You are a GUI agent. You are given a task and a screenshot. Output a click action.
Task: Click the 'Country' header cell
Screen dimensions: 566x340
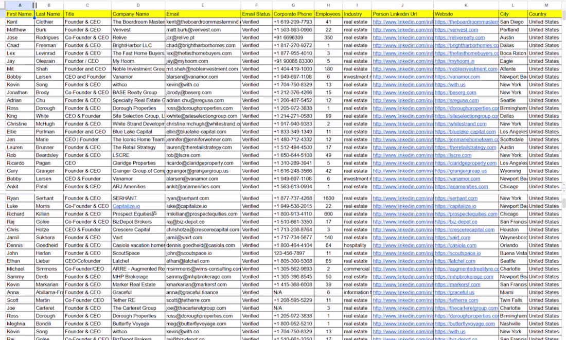(545, 14)
